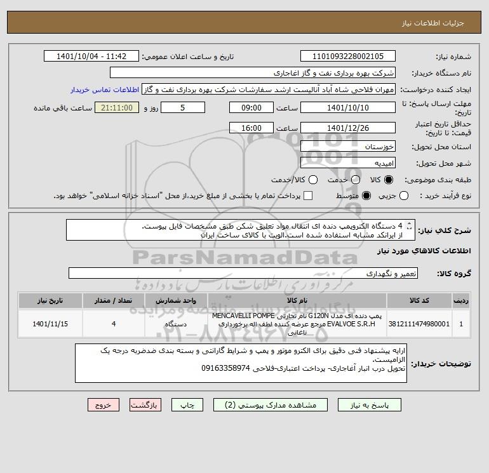Open buyer contact info link اطلاعات تماس خریدار
Viewport: 489px width, 473px height.
point(105,90)
